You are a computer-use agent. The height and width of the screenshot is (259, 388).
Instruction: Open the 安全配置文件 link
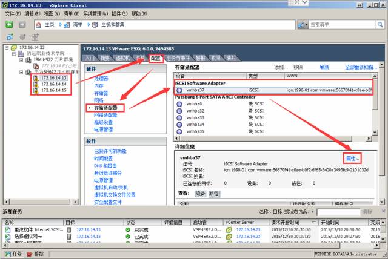click(x=108, y=202)
